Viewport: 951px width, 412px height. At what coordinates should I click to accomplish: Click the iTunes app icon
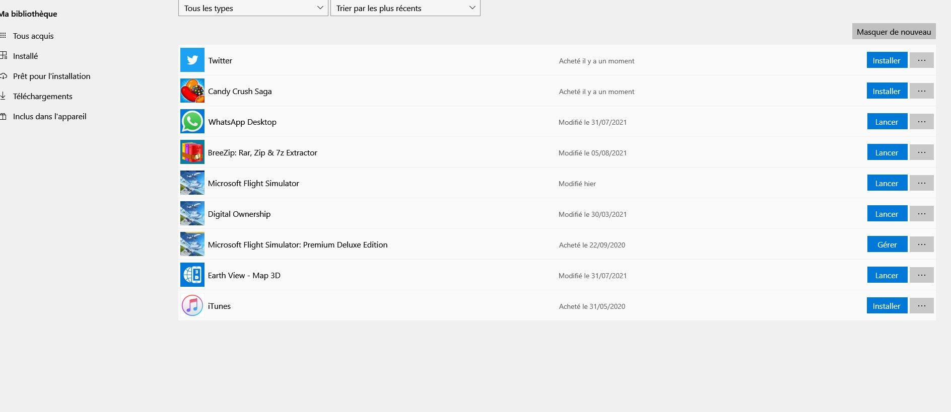pos(192,306)
